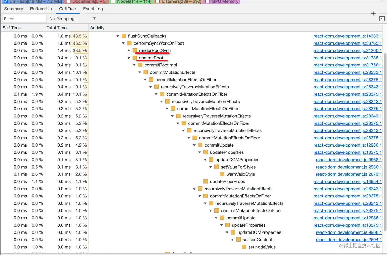Expand the renderRootSync node
Viewport: 387px width, 255px height.
(129, 50)
